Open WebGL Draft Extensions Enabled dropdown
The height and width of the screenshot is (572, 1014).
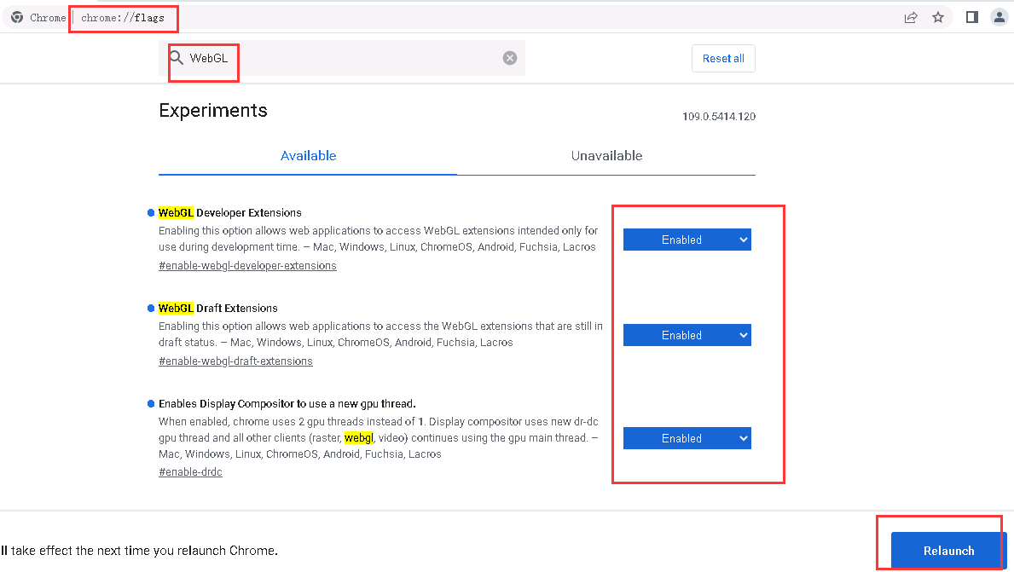[x=687, y=336]
